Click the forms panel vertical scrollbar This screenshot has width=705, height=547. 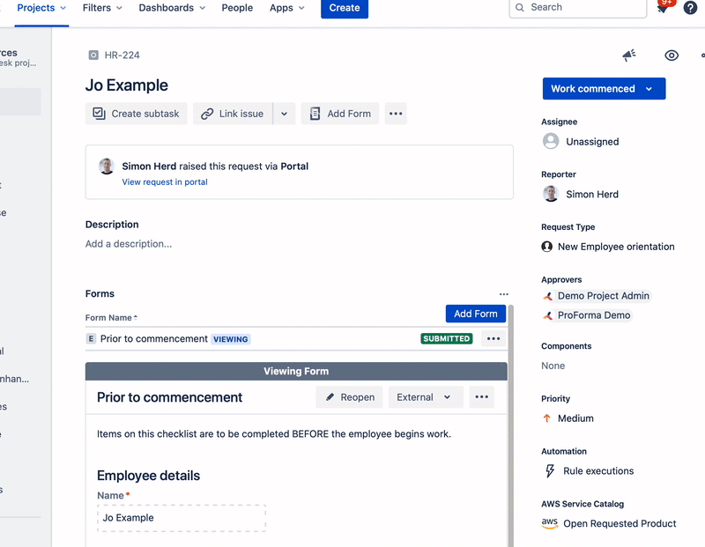511,426
